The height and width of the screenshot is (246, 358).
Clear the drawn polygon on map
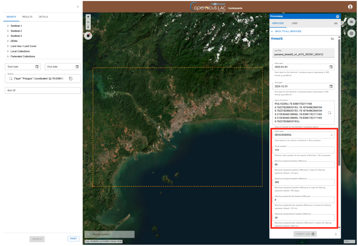click(88, 36)
